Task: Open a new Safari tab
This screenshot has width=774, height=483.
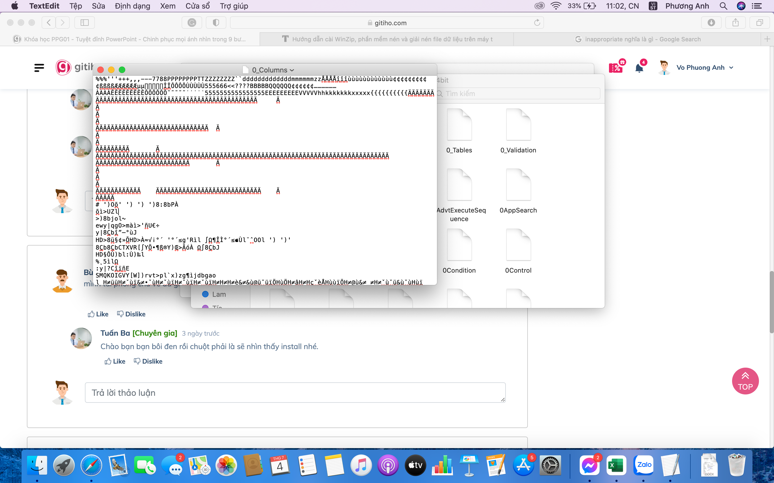Action: pos(767,39)
